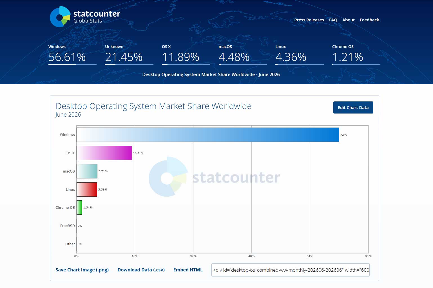The image size is (433, 288).
Task: Click the 16% x-axis tick label
Action: tap(135, 256)
